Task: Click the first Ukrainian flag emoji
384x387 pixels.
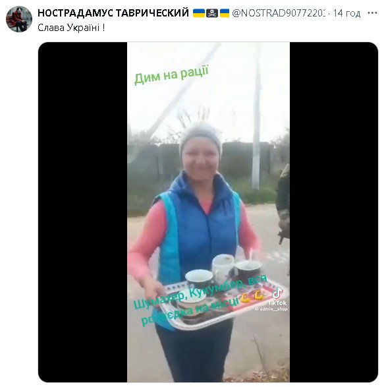Action: pos(198,13)
